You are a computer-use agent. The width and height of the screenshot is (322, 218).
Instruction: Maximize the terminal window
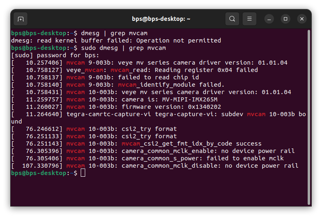[x=286, y=19]
